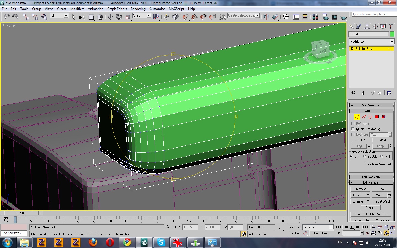Click the Mirror tool icon
The width and height of the screenshot is (397, 248).
[x=266, y=17]
